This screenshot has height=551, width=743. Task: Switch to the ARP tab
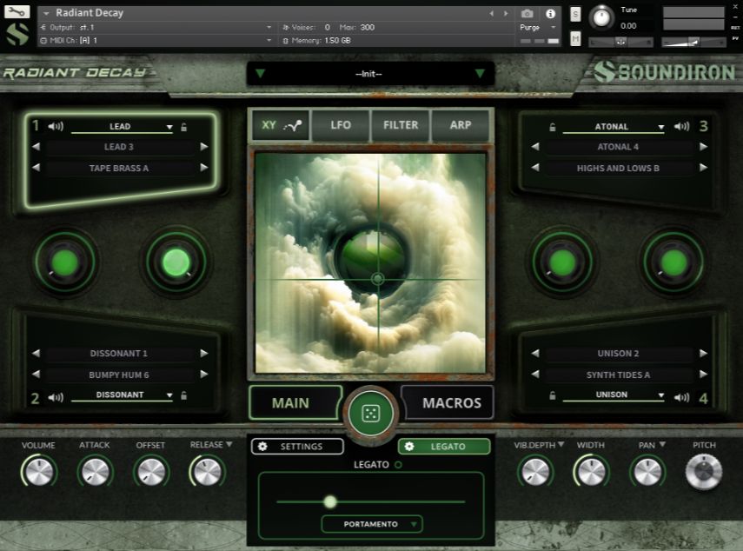coord(461,125)
